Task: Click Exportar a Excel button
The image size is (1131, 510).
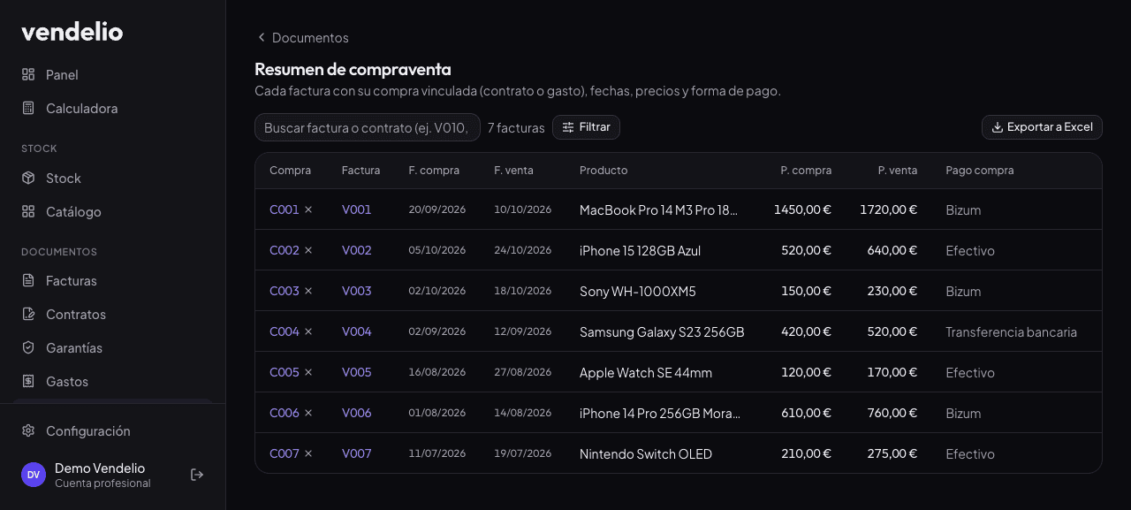Action: [1042, 127]
